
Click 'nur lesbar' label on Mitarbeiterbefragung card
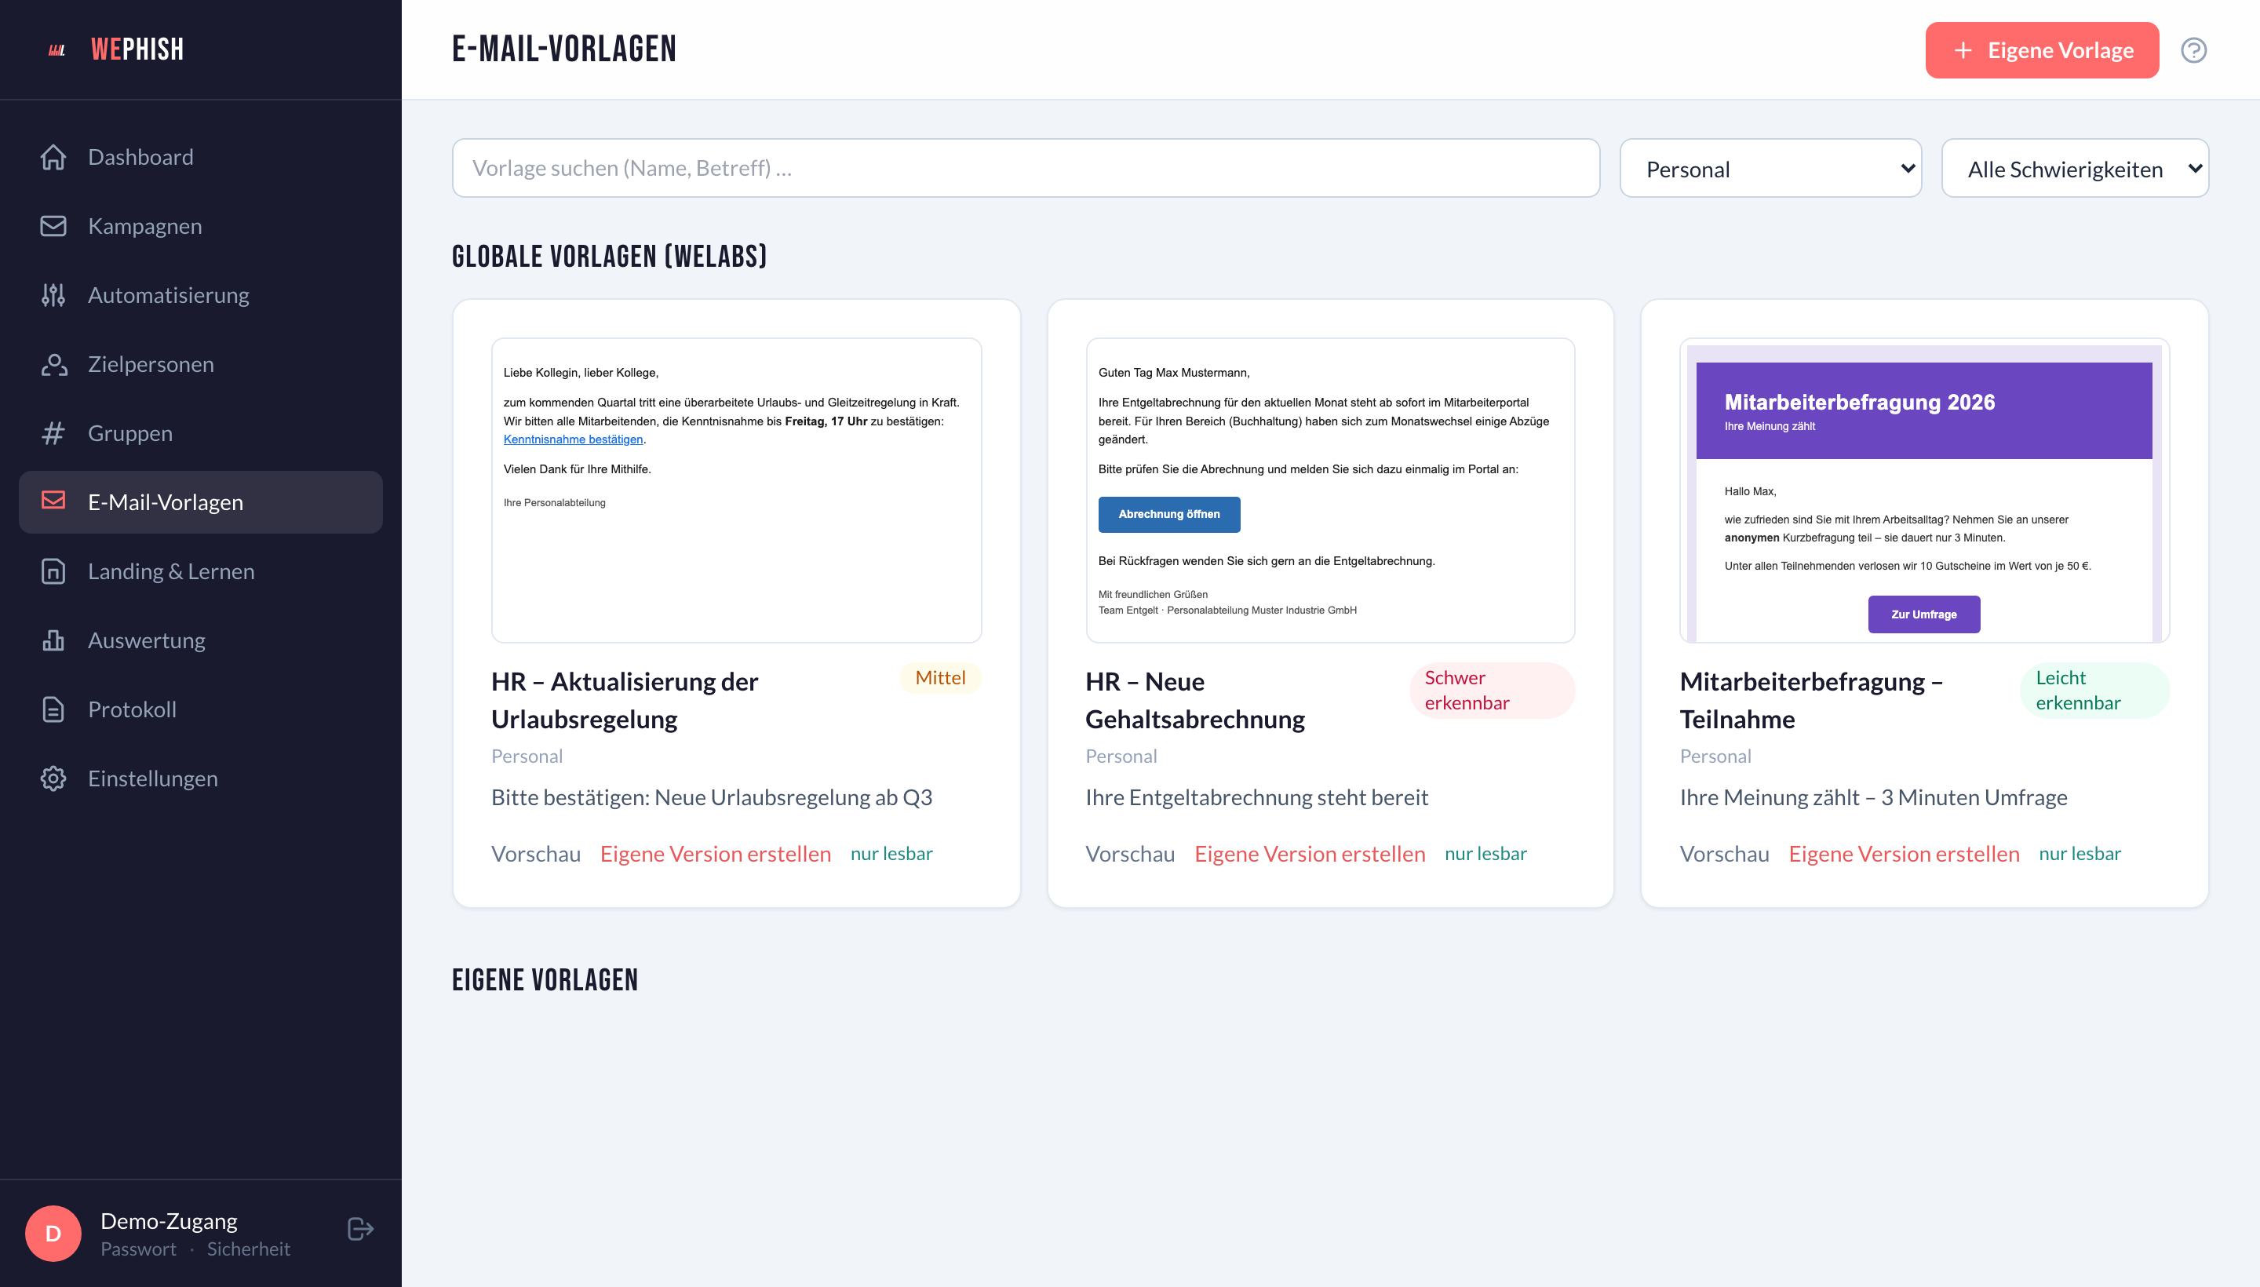2079,854
